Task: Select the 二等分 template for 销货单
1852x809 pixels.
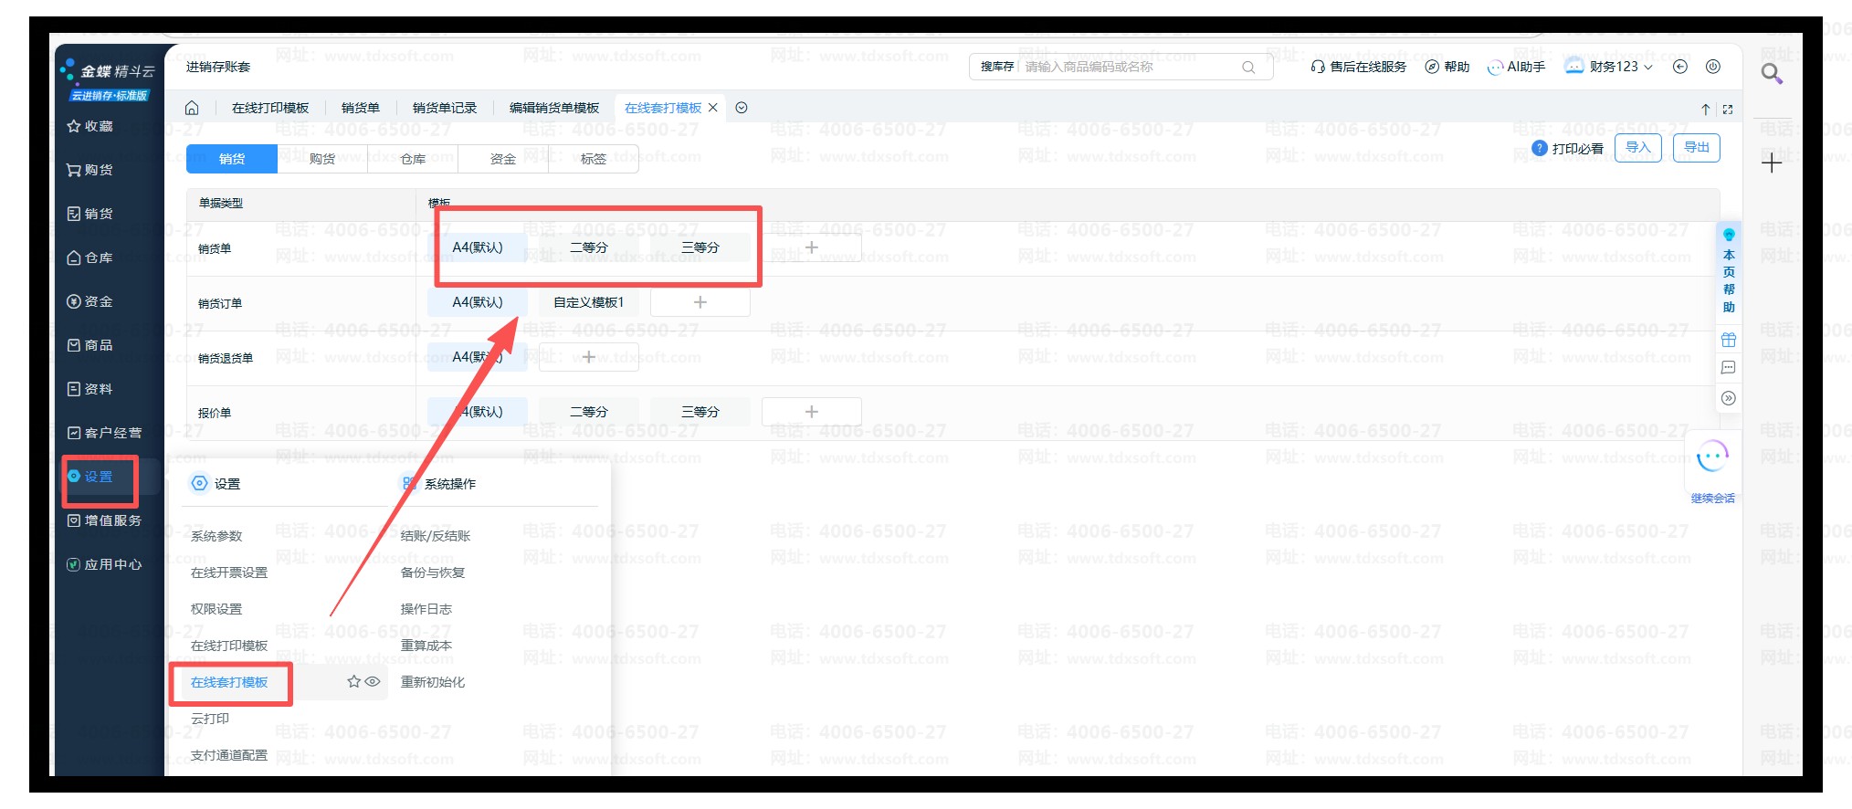Action: (x=588, y=247)
